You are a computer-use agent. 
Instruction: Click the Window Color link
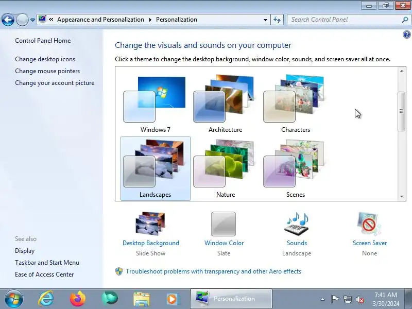(224, 243)
